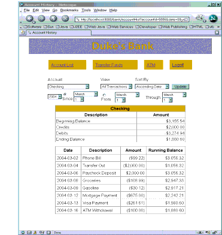Click the Transfer Out description cell
Viewport: 222px width, 235px height.
tap(101, 165)
